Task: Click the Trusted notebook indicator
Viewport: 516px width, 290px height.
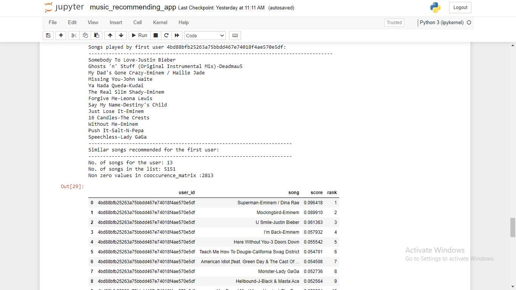Action: point(394,22)
